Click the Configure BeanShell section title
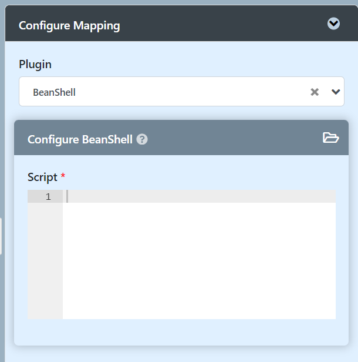This screenshot has width=358, height=362. point(81,139)
